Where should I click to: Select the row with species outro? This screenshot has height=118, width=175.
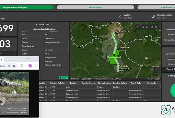[x=99, y=87]
